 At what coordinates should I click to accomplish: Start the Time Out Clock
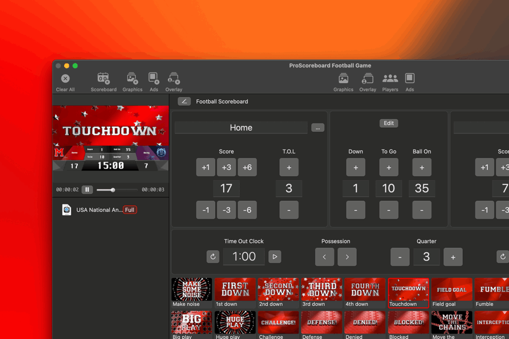point(275,257)
